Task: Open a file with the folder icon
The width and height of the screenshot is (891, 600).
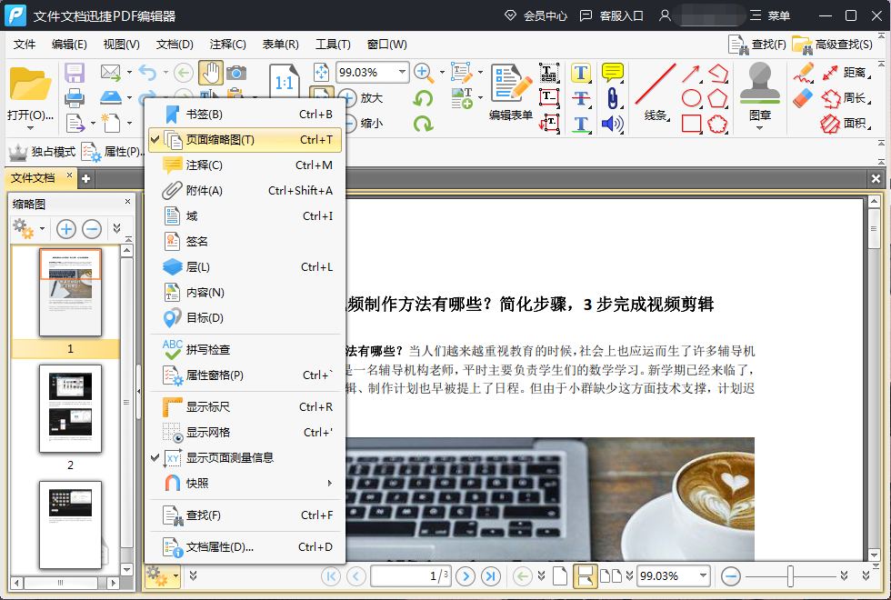Action: (x=30, y=84)
